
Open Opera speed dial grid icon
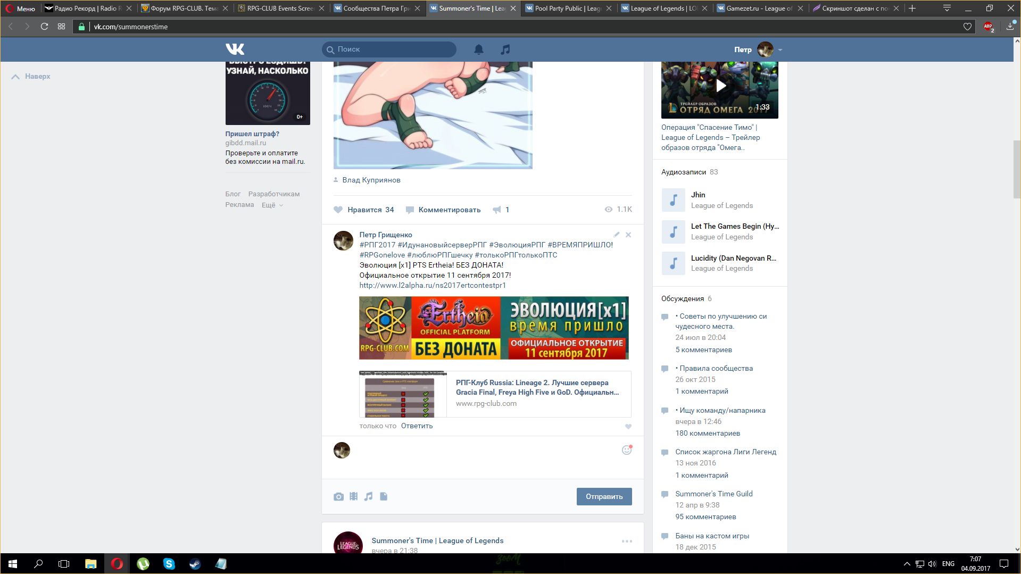[62, 27]
